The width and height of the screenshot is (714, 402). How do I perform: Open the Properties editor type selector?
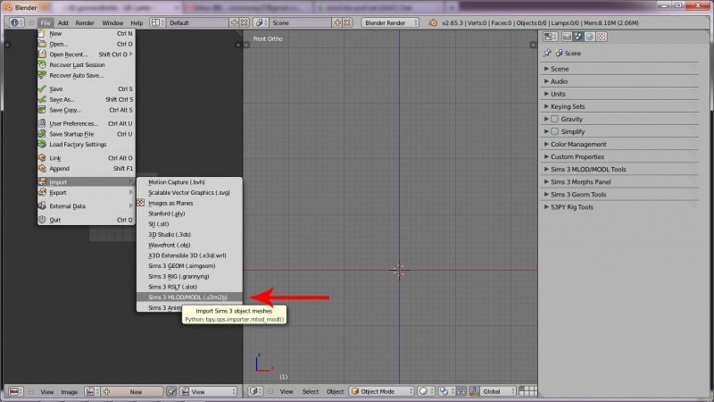coord(550,37)
